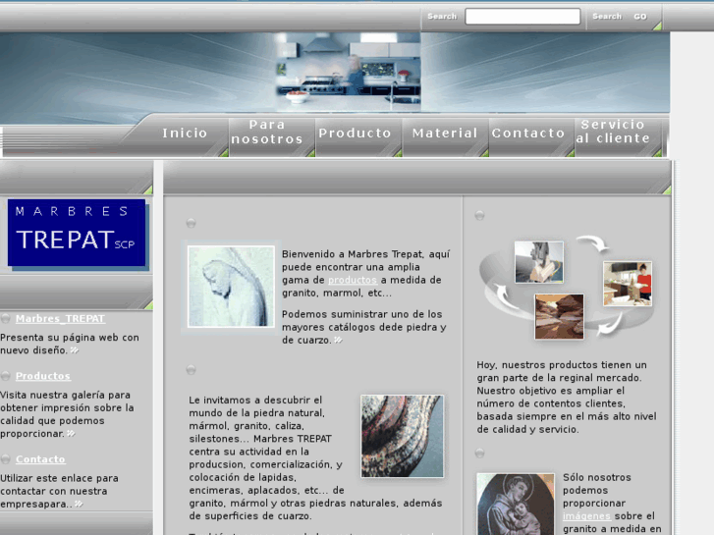714x535 pixels.
Task: Click the 'imágenes' link about granite
Action: pyautogui.click(x=586, y=516)
